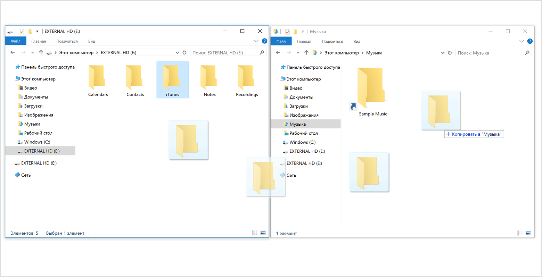Go up one level in Музыка window
Viewport: 542px width, 277px height.
(x=306, y=53)
